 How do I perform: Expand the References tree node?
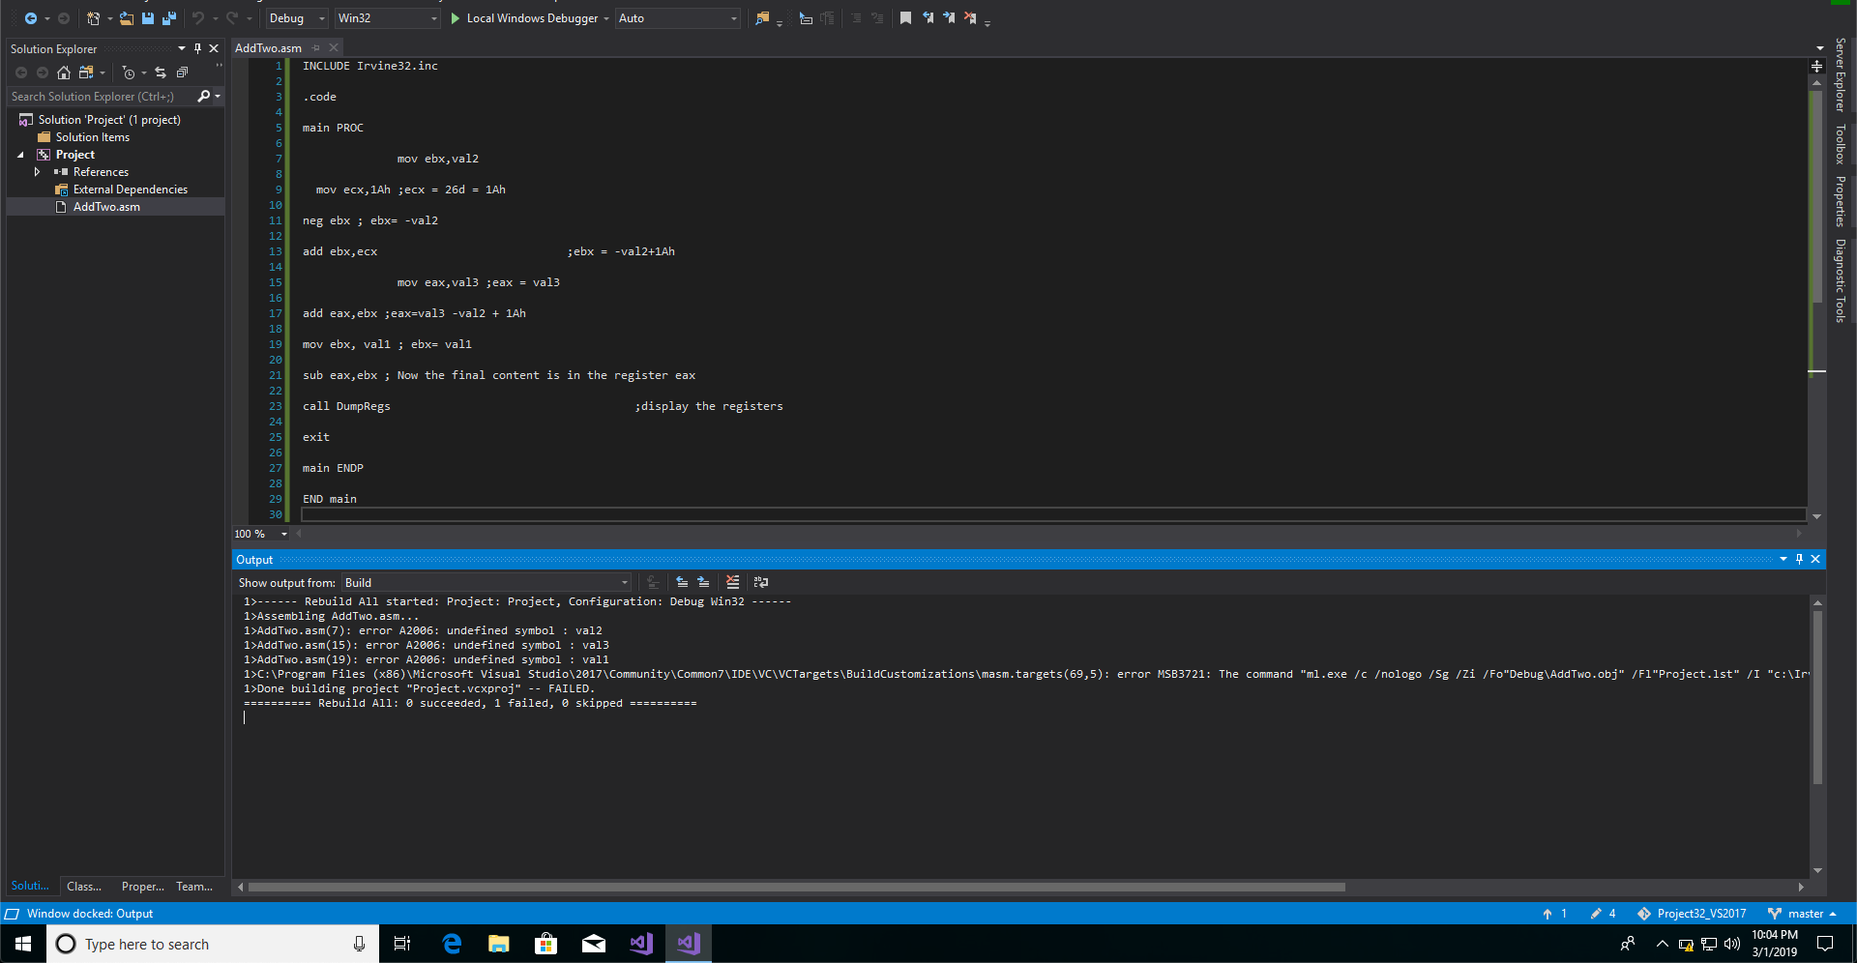click(37, 172)
